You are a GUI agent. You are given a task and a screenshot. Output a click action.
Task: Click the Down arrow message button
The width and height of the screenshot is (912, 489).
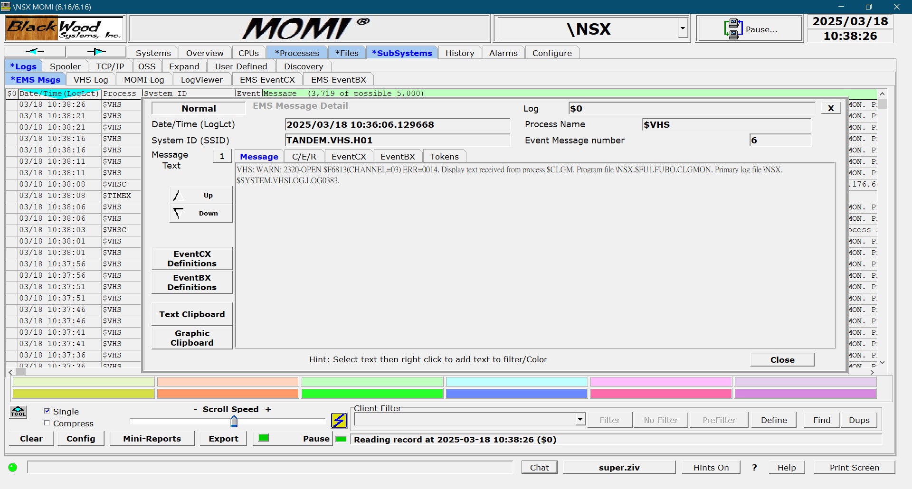pyautogui.click(x=201, y=213)
